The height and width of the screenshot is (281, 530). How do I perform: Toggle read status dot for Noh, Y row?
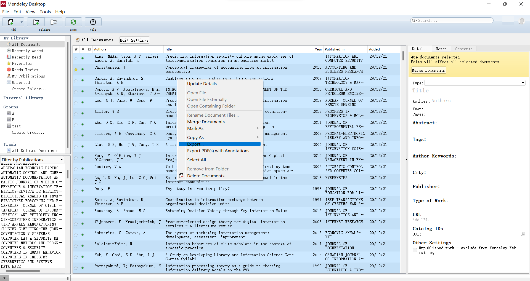click(83, 257)
